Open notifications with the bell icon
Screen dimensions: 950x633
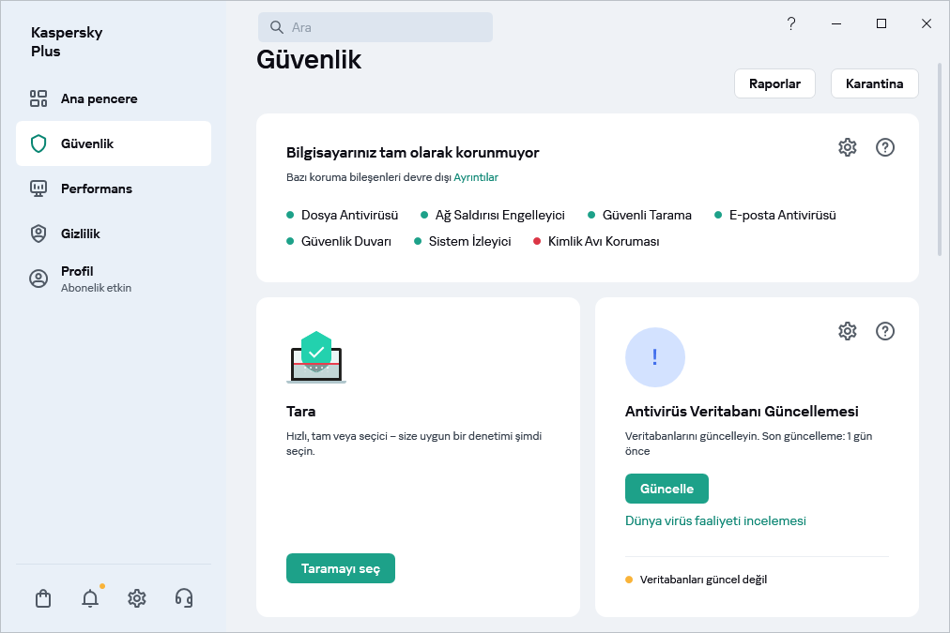[x=89, y=597]
